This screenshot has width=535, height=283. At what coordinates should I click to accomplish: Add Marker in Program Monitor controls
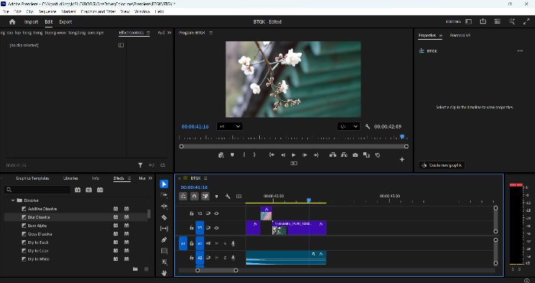[x=232, y=155]
